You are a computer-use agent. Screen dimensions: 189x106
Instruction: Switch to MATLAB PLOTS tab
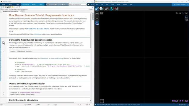(x=11, y=5)
